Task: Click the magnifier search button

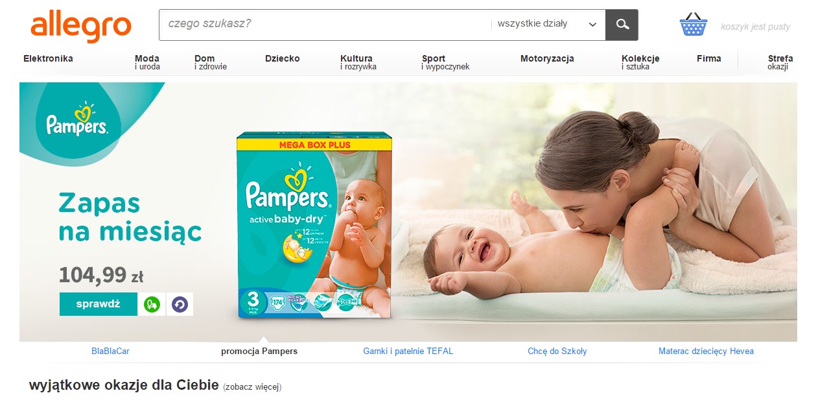Action: click(x=622, y=25)
